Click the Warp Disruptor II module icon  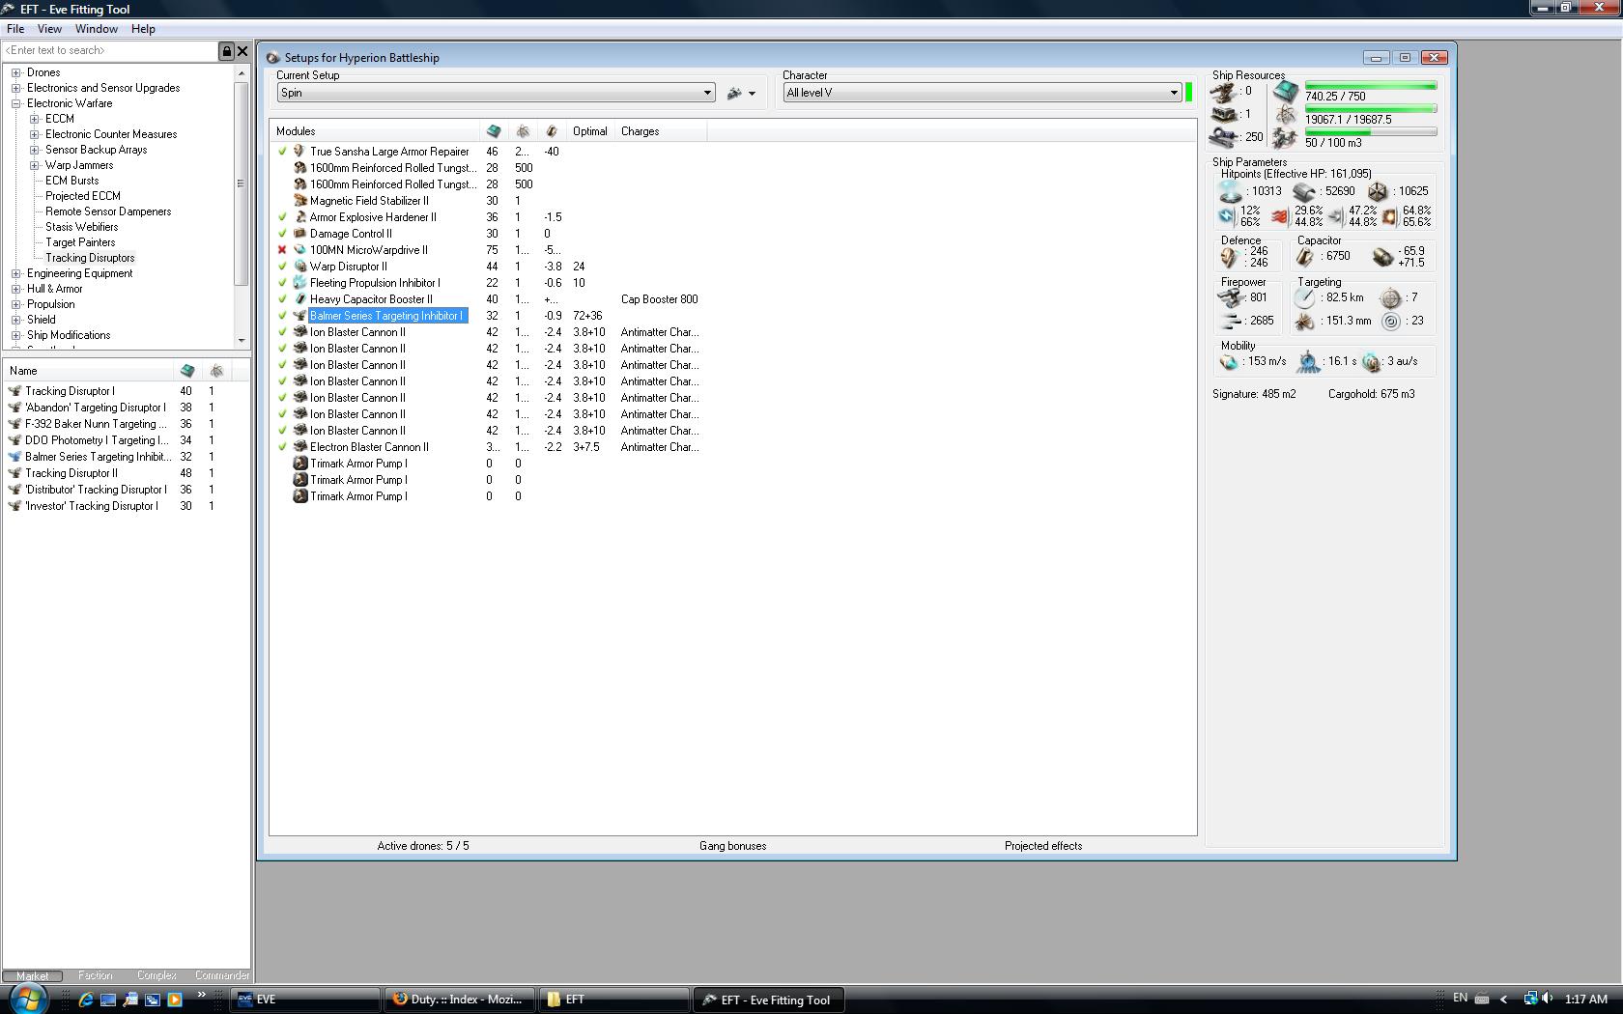point(299,267)
